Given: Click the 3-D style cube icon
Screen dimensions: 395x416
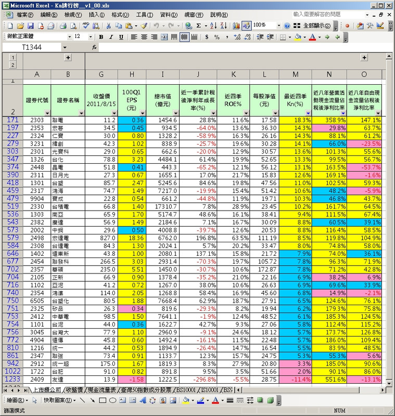Looking at the screenshot, I should click(270, 400).
